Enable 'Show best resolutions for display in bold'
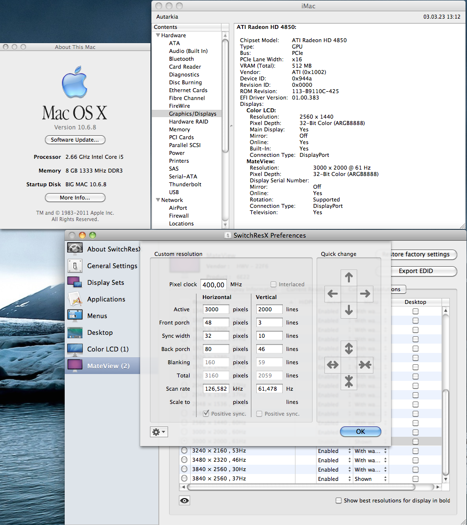Image resolution: width=467 pixels, height=525 pixels. tap(338, 500)
